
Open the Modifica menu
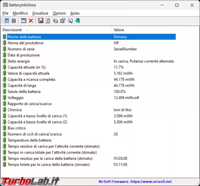click(x=20, y=13)
